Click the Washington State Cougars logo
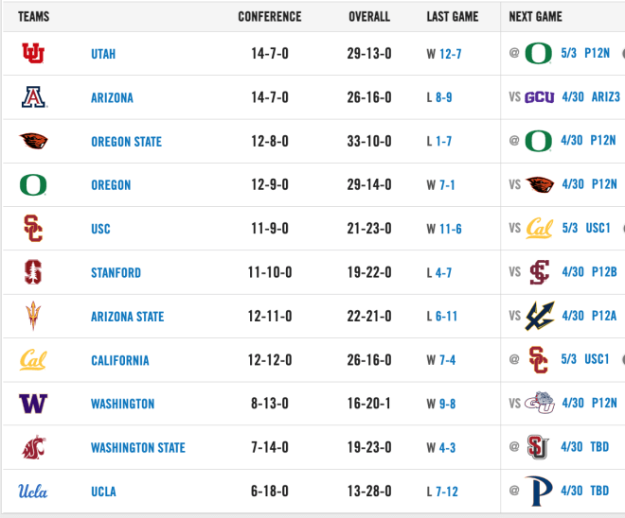The width and height of the screenshot is (625, 518). (x=34, y=447)
